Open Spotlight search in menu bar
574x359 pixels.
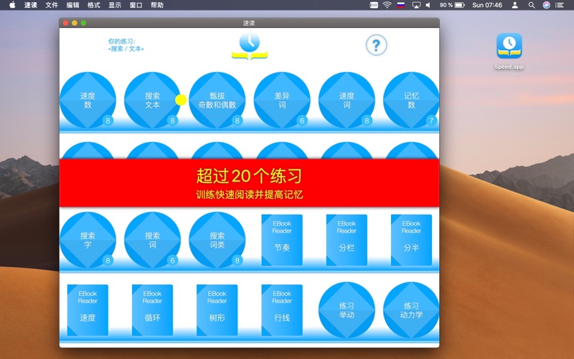(532, 5)
